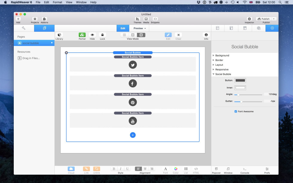Open the Stacks Library cube icon
The width and height of the screenshot is (293, 183).
59,35
